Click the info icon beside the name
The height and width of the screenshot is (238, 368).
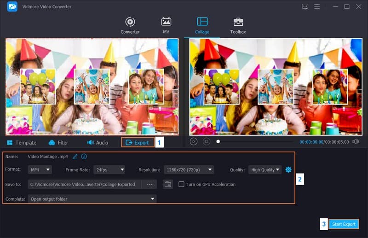click(84, 157)
